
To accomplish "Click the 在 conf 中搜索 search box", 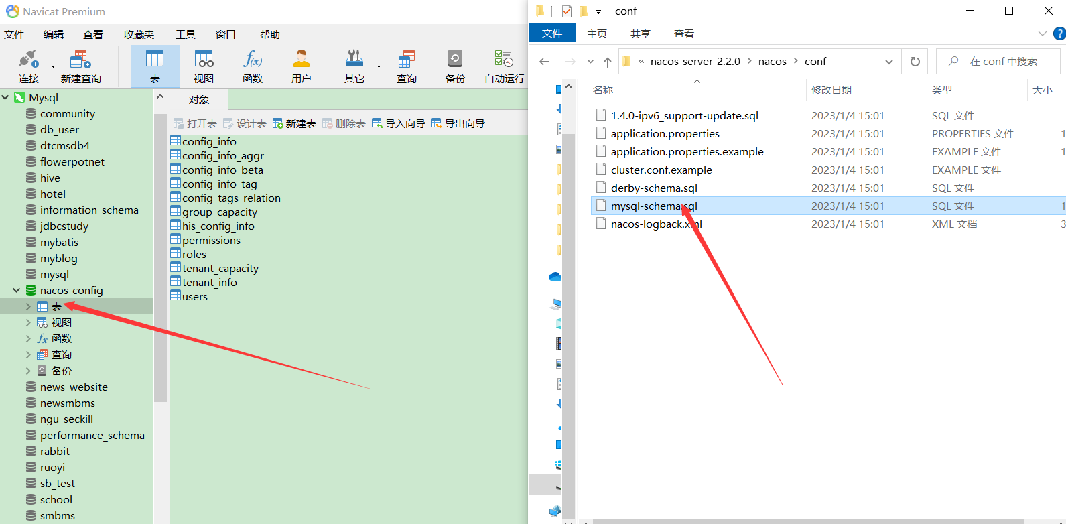I will tap(998, 62).
